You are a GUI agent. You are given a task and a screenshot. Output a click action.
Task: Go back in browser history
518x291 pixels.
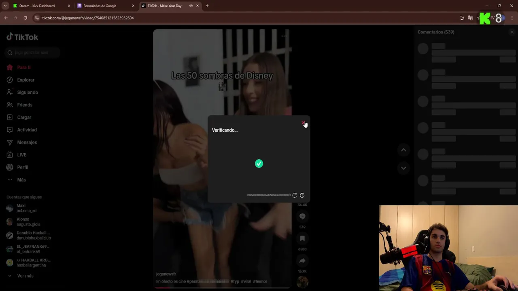(x=6, y=18)
